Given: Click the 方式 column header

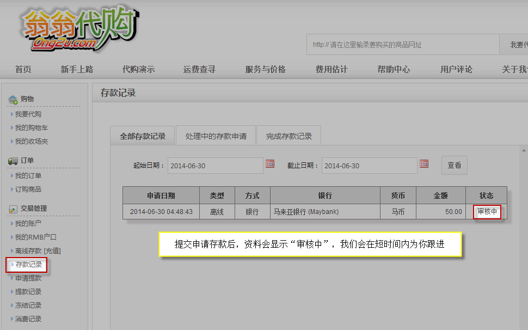Looking at the screenshot, I should click(253, 195).
